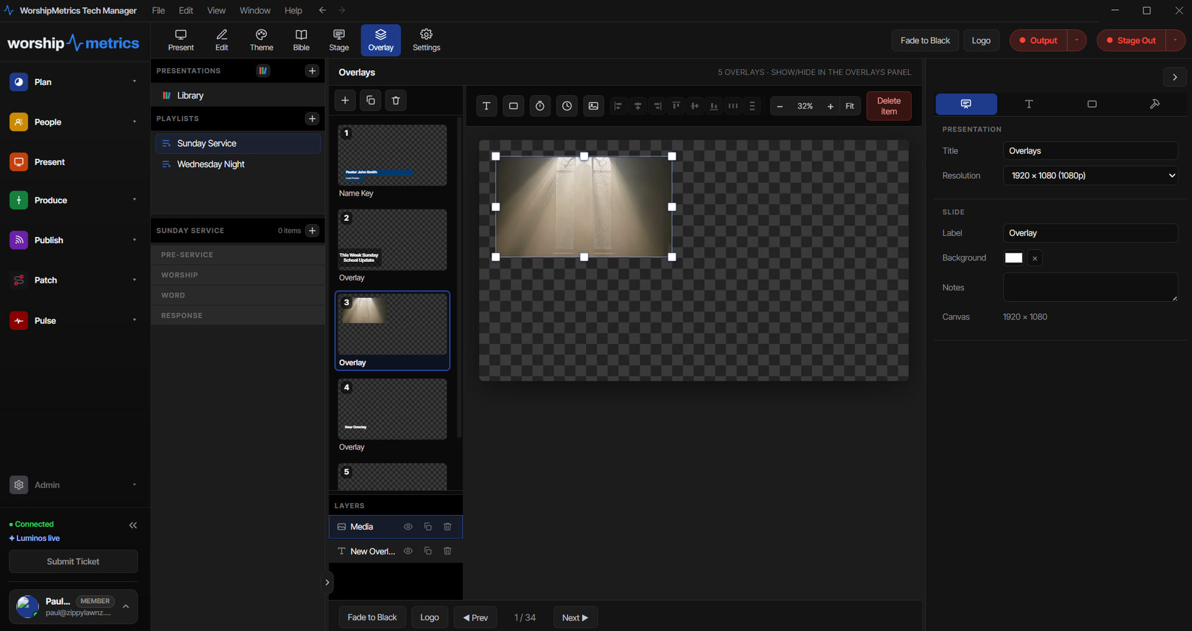The width and height of the screenshot is (1192, 631).
Task: Collapse the right properties panel
Action: (1175, 78)
